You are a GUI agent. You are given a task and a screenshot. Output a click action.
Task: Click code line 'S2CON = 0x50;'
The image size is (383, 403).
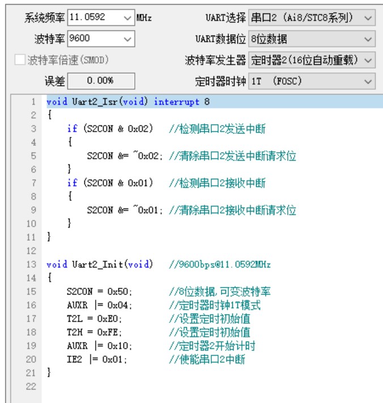(x=99, y=292)
